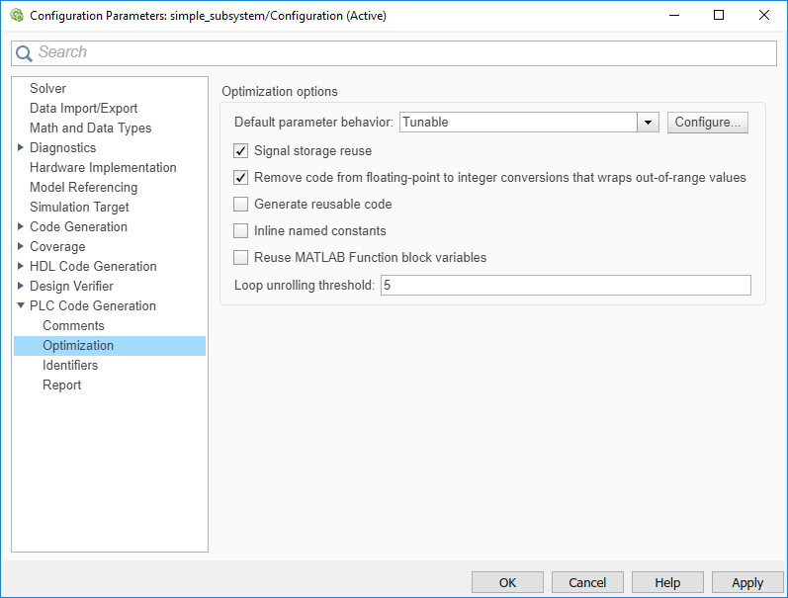The width and height of the screenshot is (788, 598).
Task: Click the Simulink window title icon
Action: pyautogui.click(x=16, y=16)
